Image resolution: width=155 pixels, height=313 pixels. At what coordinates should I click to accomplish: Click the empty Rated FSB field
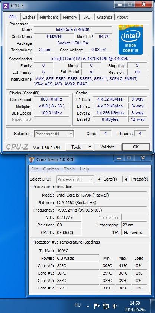pos(51,119)
